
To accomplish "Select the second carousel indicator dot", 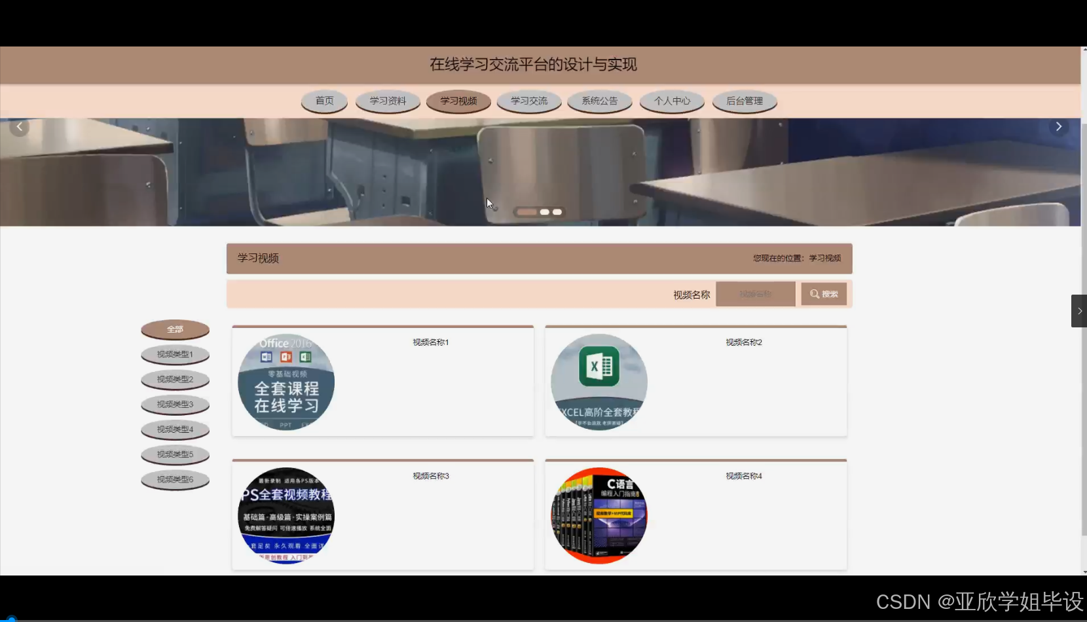I will pyautogui.click(x=544, y=211).
